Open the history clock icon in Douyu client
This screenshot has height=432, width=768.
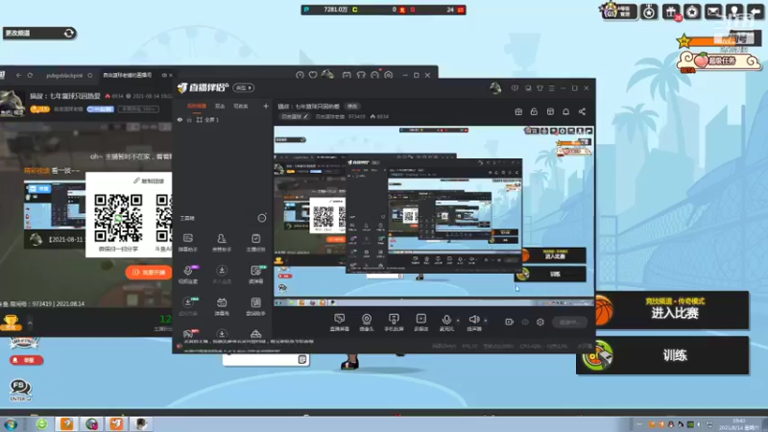click(x=300, y=75)
